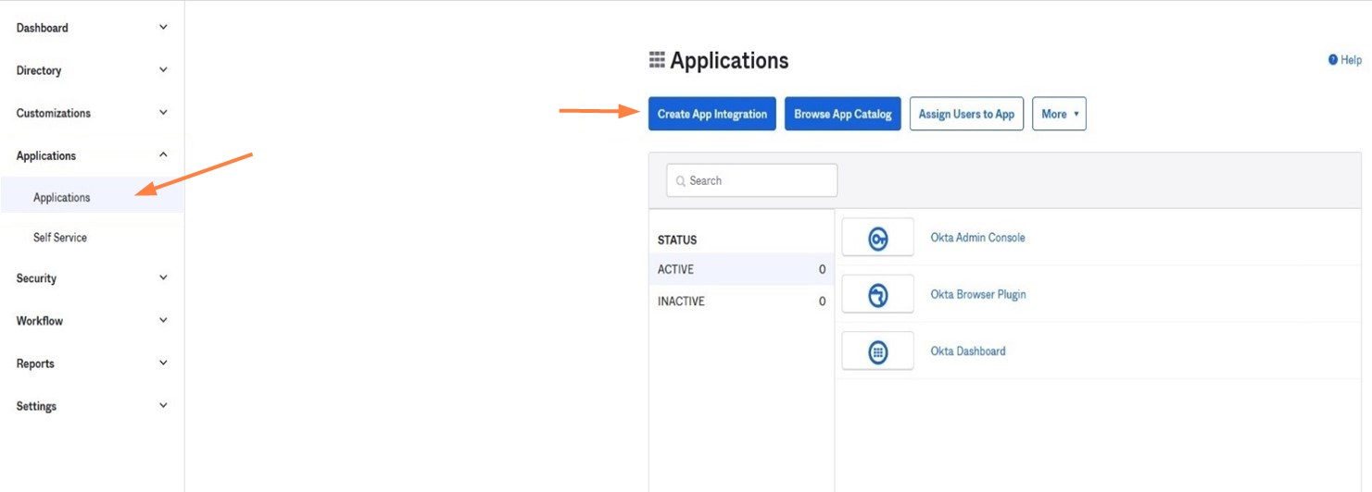Click Create App Integration button
The width and height of the screenshot is (1372, 492).
click(x=711, y=114)
